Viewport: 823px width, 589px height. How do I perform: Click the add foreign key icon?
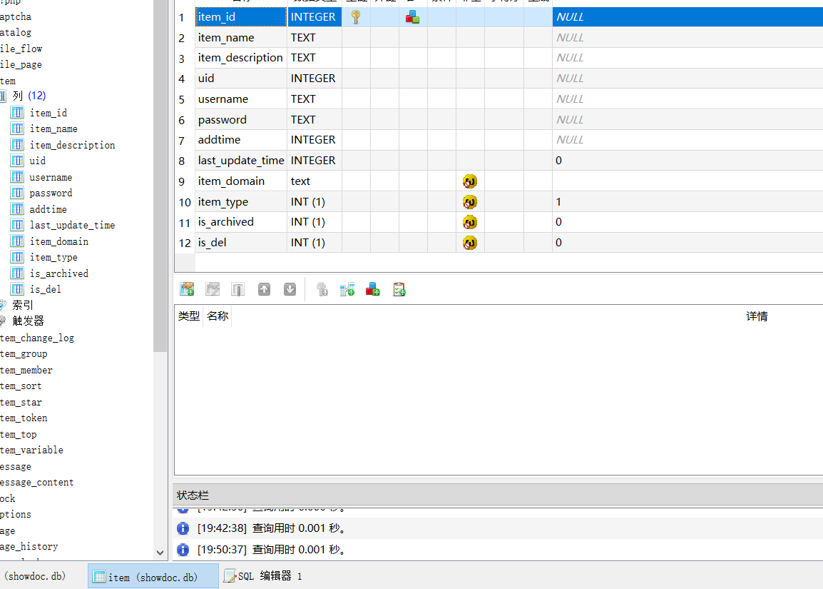pos(347,289)
